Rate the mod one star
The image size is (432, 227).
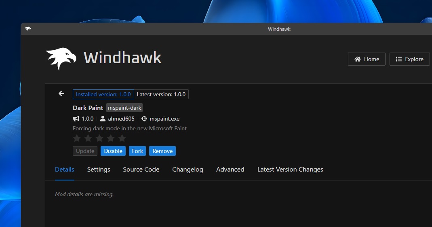pos(77,138)
